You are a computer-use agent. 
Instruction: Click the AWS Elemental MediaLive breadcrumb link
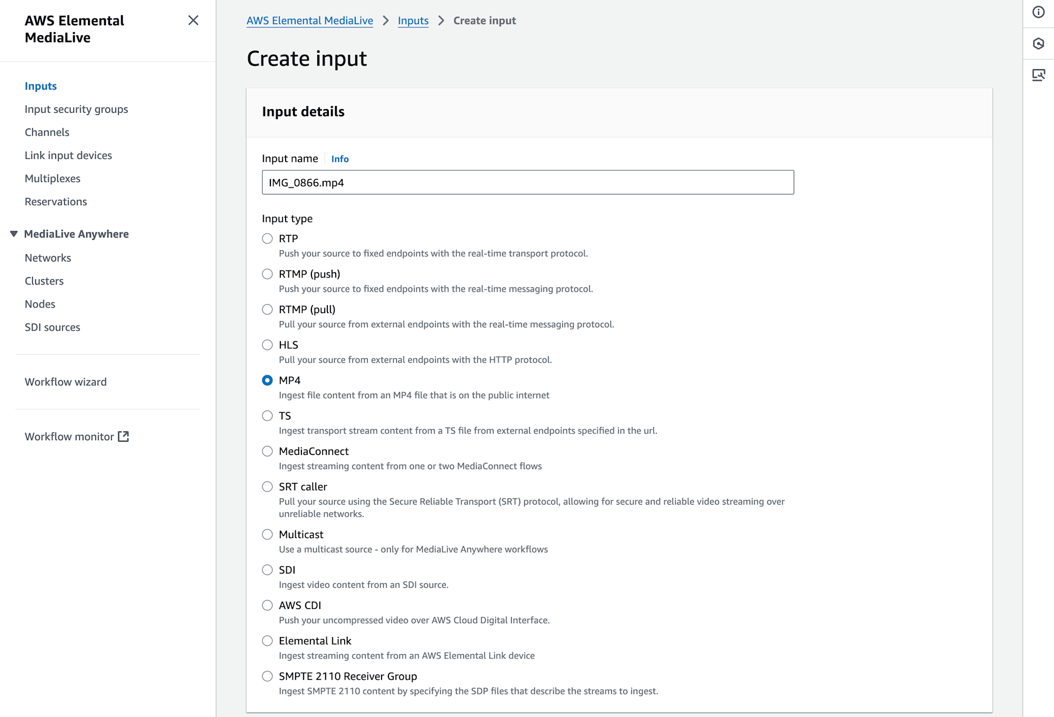point(310,21)
